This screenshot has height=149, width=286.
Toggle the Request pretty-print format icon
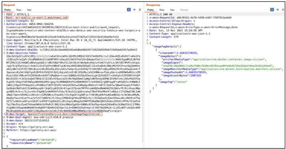coord(129,10)
